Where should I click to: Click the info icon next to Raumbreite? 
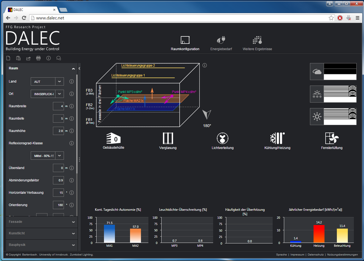click(x=72, y=106)
